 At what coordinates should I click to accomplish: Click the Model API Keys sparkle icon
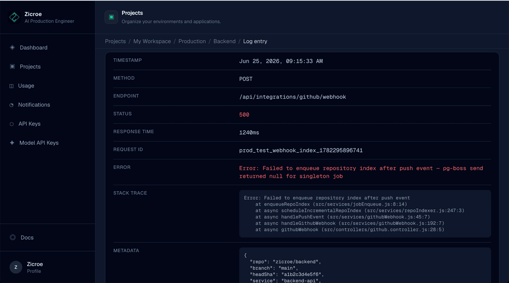(x=12, y=143)
